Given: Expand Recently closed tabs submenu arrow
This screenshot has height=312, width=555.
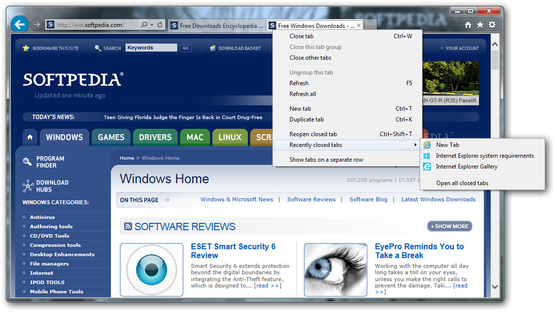Looking at the screenshot, I should [415, 145].
